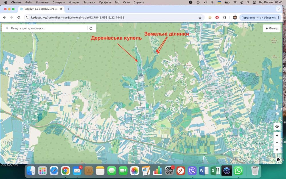The image size is (286, 179).
Task: Open FaceTime from the Dock
Action: pos(123,171)
